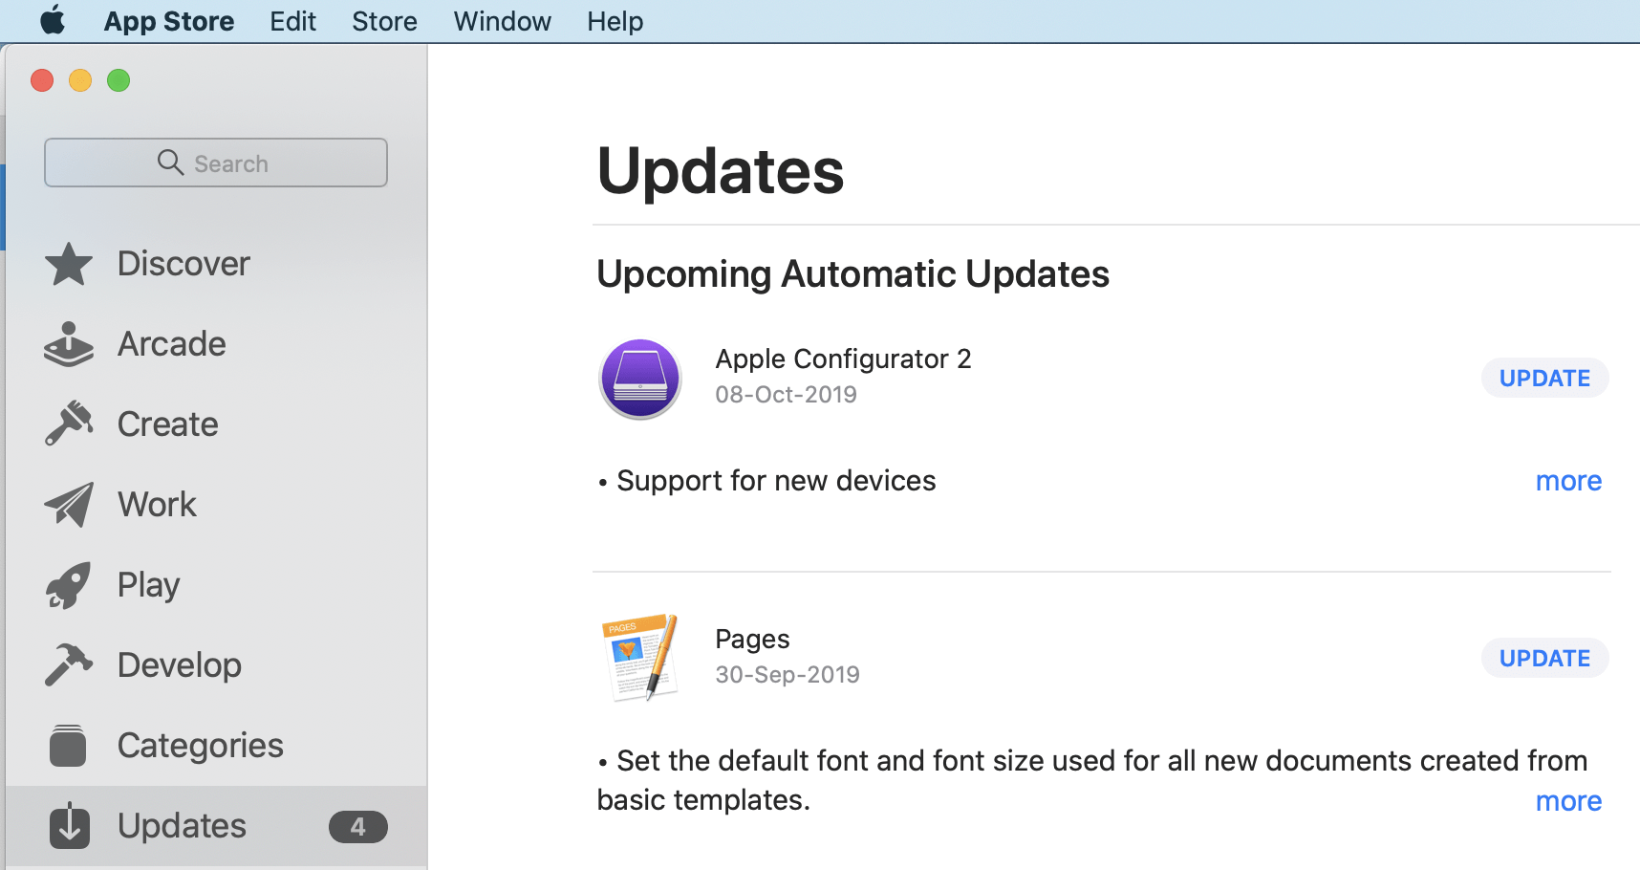Update Apple Configurator 2
Image resolution: width=1640 pixels, height=870 pixels.
pyautogui.click(x=1543, y=378)
